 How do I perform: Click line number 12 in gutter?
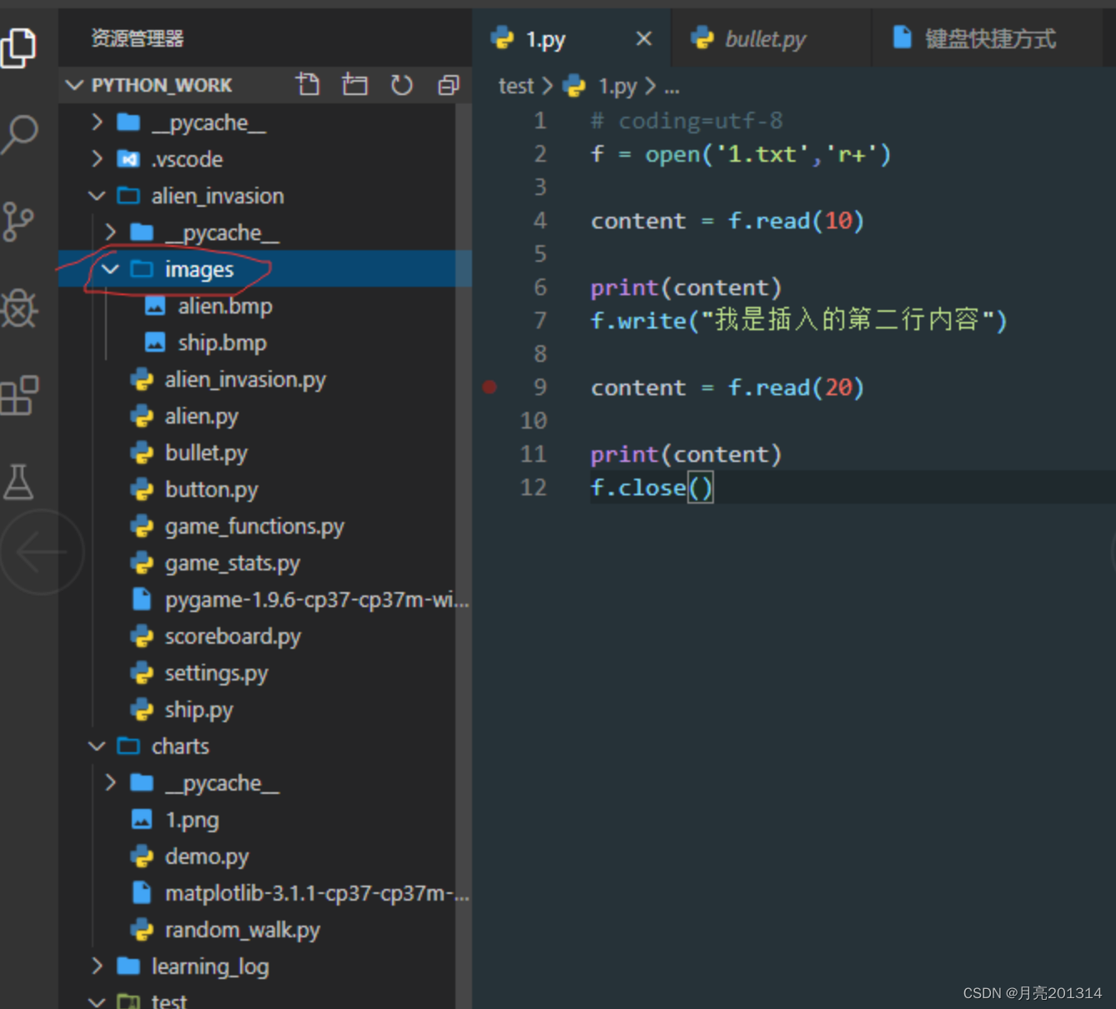(533, 487)
